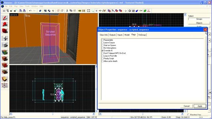The width and height of the screenshot is (212, 119).
Task: Select the Clipping tool icon
Action: pos(5,79)
